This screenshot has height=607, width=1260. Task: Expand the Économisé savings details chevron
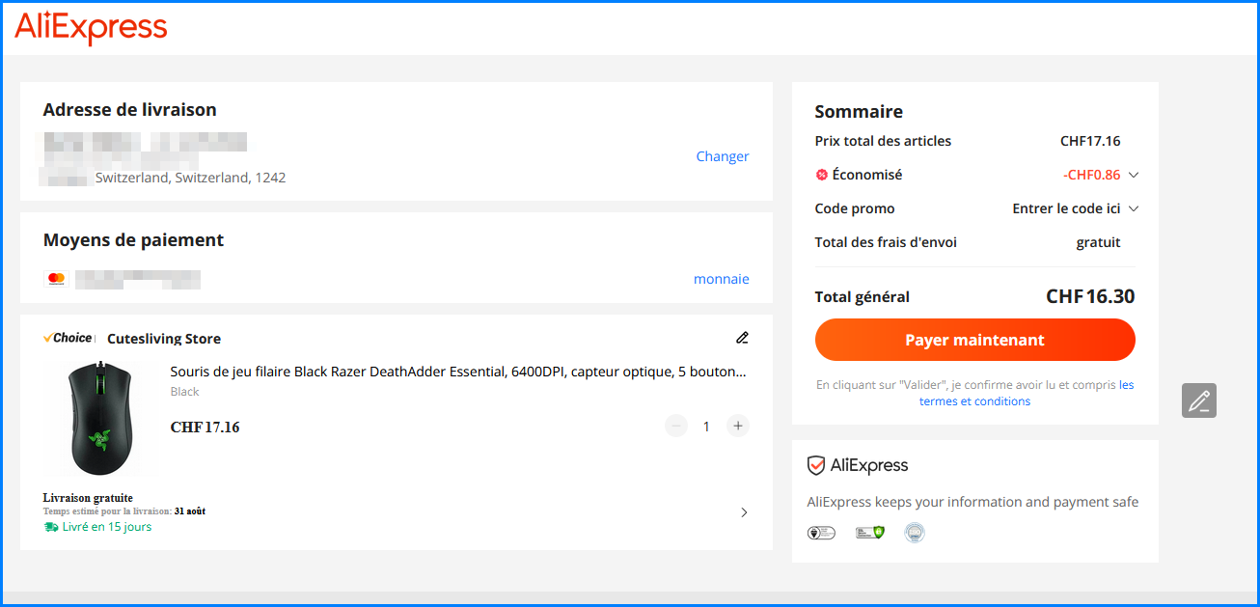point(1134,175)
